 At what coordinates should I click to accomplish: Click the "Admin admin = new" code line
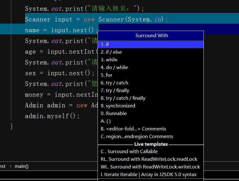[x=61, y=105]
